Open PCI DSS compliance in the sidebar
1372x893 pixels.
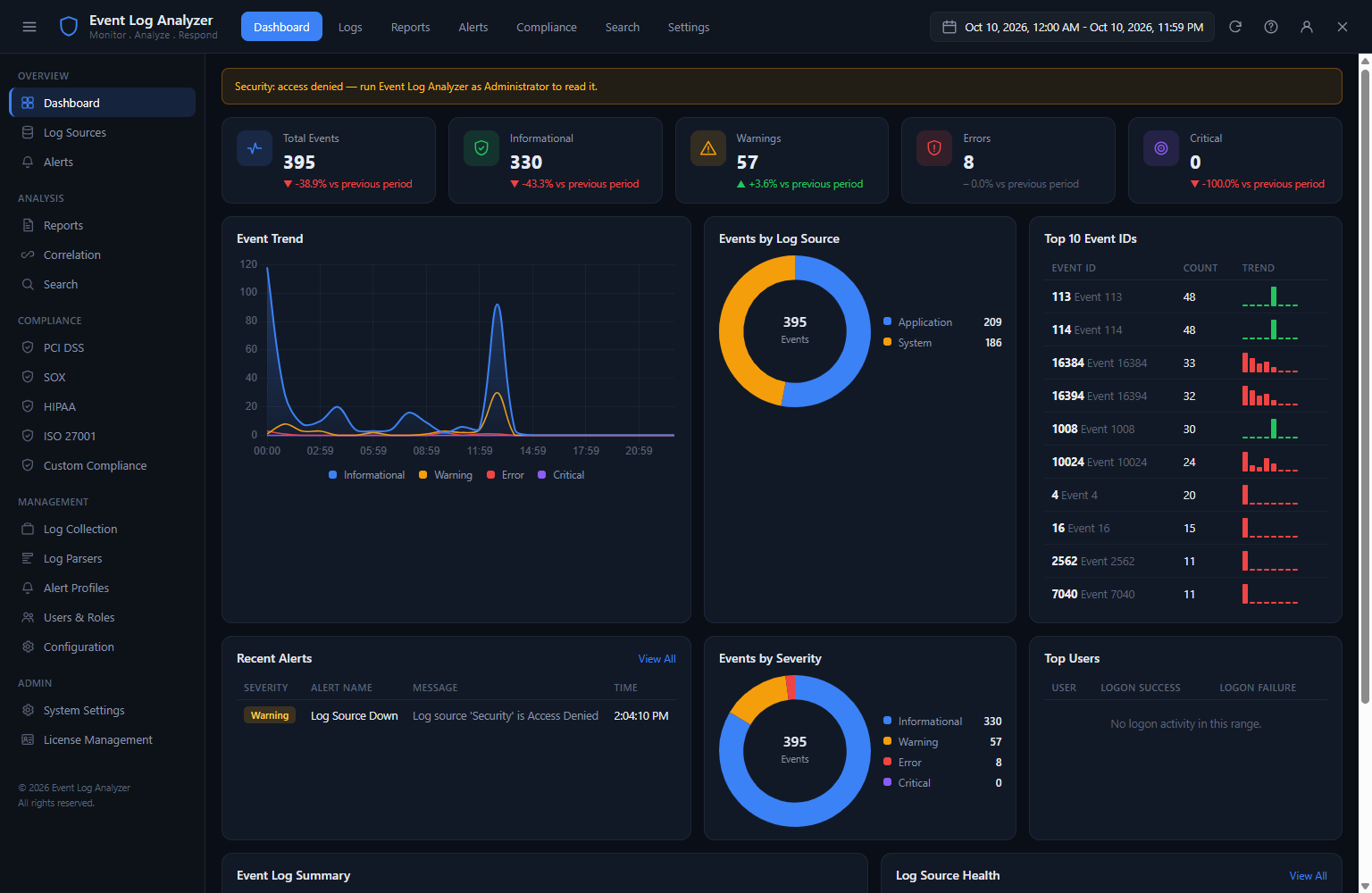102,347
